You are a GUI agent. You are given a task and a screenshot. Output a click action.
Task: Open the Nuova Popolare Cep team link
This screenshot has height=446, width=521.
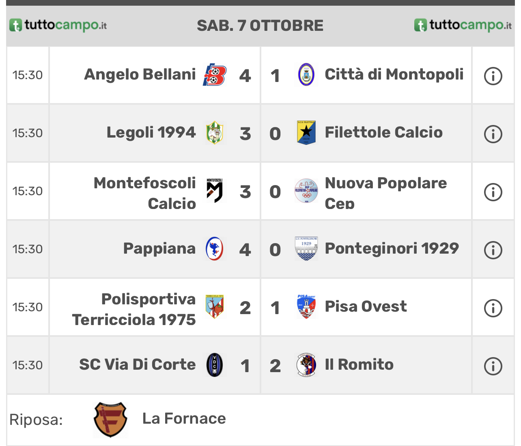[386, 193]
